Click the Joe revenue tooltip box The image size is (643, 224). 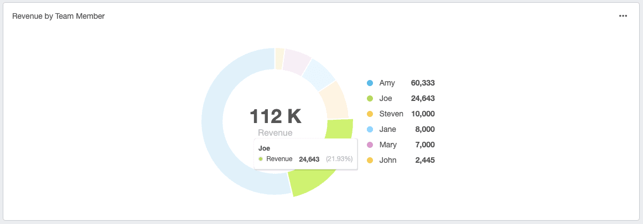(x=305, y=154)
